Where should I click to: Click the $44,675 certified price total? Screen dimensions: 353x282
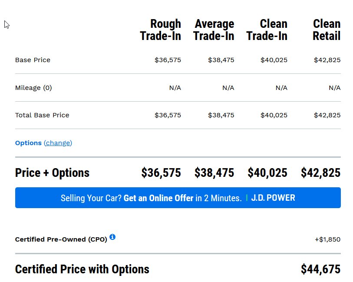(320, 269)
